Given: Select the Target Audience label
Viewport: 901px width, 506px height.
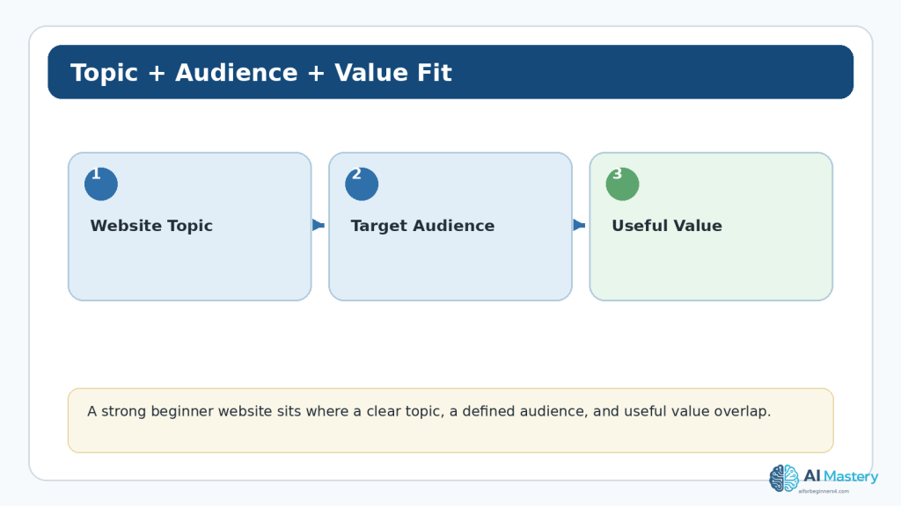Looking at the screenshot, I should click(422, 226).
